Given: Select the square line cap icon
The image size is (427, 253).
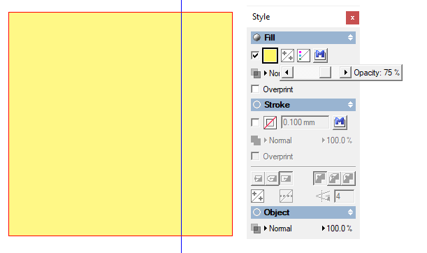Looking at the screenshot, I should coord(286,178).
